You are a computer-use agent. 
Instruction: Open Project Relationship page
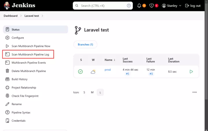coord(24,88)
